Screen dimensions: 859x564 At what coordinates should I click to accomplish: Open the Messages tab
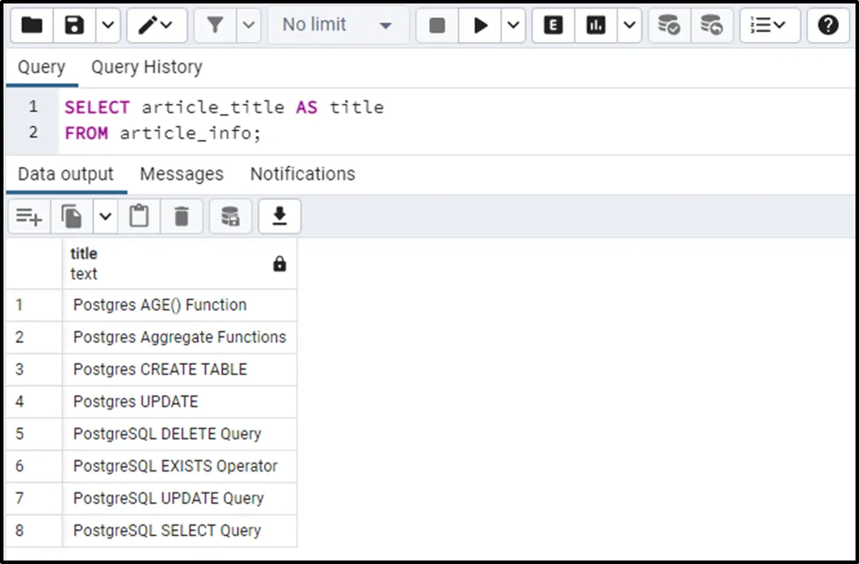coord(182,174)
